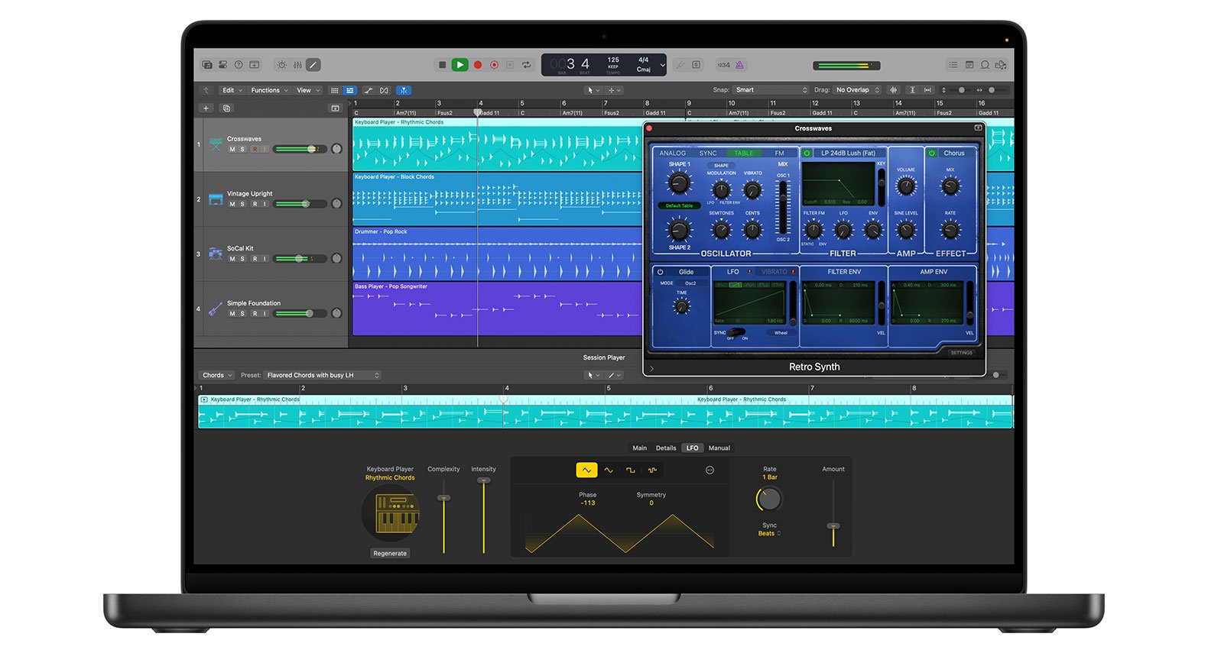Adjust the vertical zoom slider
1208x653 pixels.
(962, 90)
